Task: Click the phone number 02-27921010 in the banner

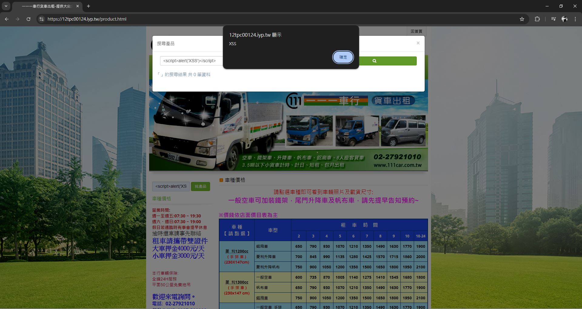Action: click(x=397, y=157)
